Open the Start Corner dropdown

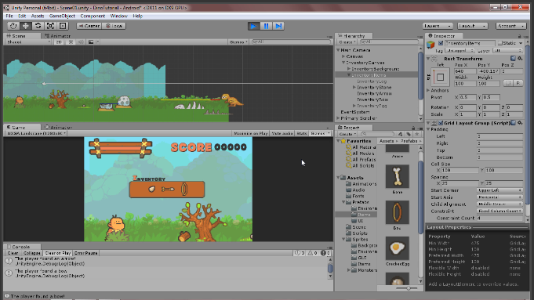tap(499, 190)
